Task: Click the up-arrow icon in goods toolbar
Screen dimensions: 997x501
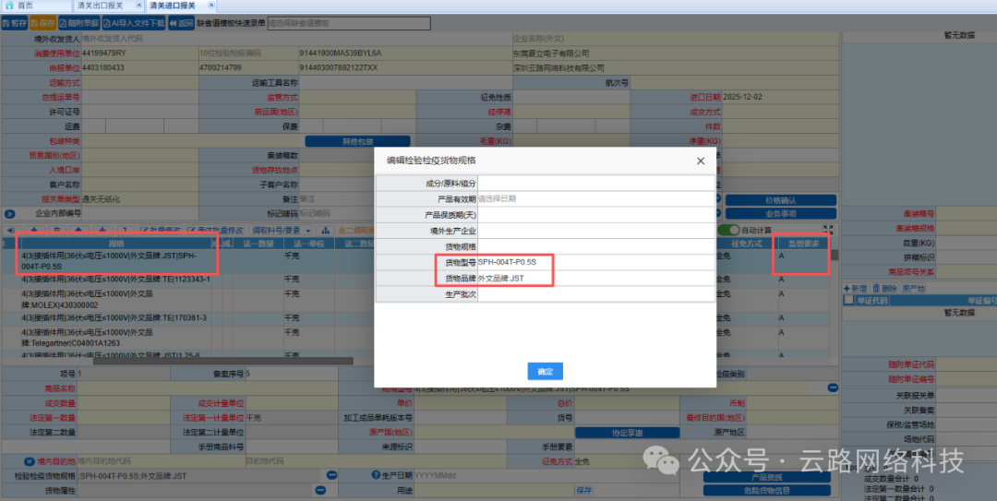Action: tap(78, 230)
